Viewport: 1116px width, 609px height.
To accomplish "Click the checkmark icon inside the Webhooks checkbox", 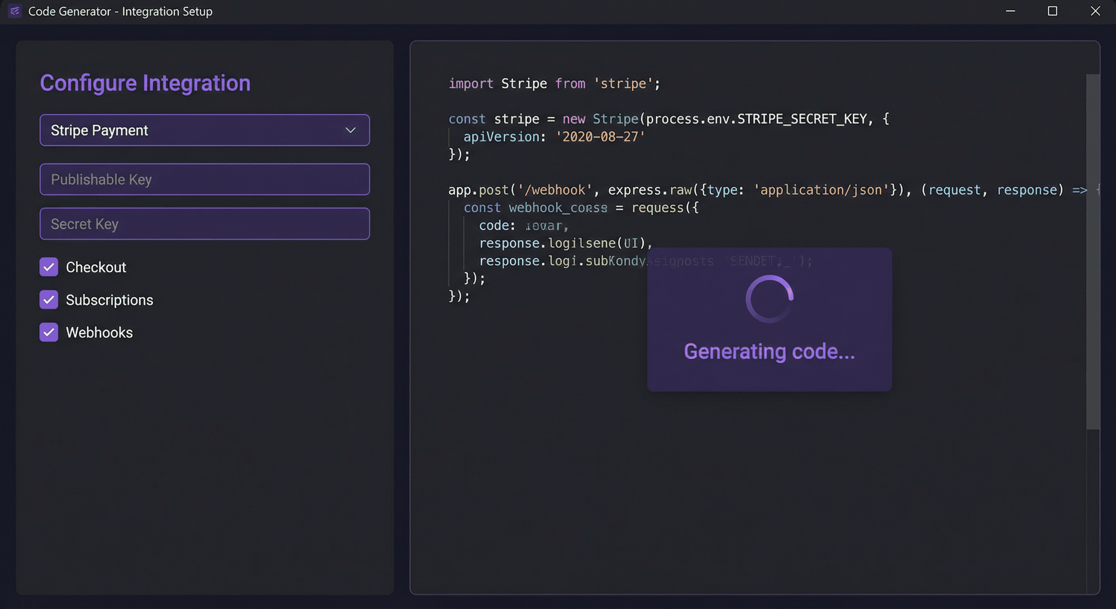I will click(x=49, y=333).
